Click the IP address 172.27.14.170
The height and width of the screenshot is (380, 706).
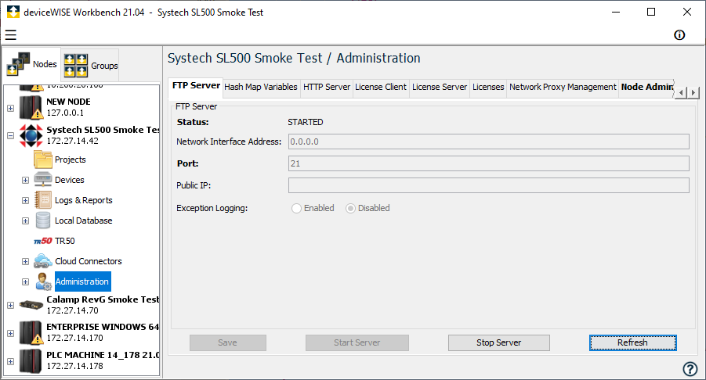tap(74, 338)
